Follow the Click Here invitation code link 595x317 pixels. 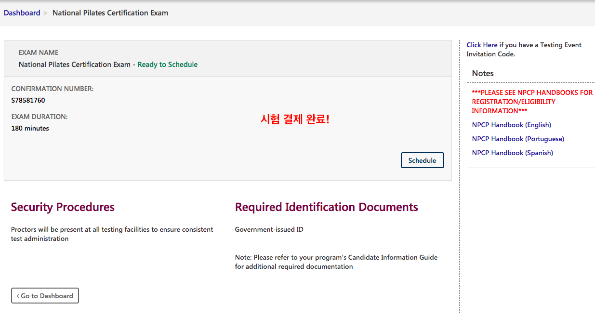pos(482,45)
